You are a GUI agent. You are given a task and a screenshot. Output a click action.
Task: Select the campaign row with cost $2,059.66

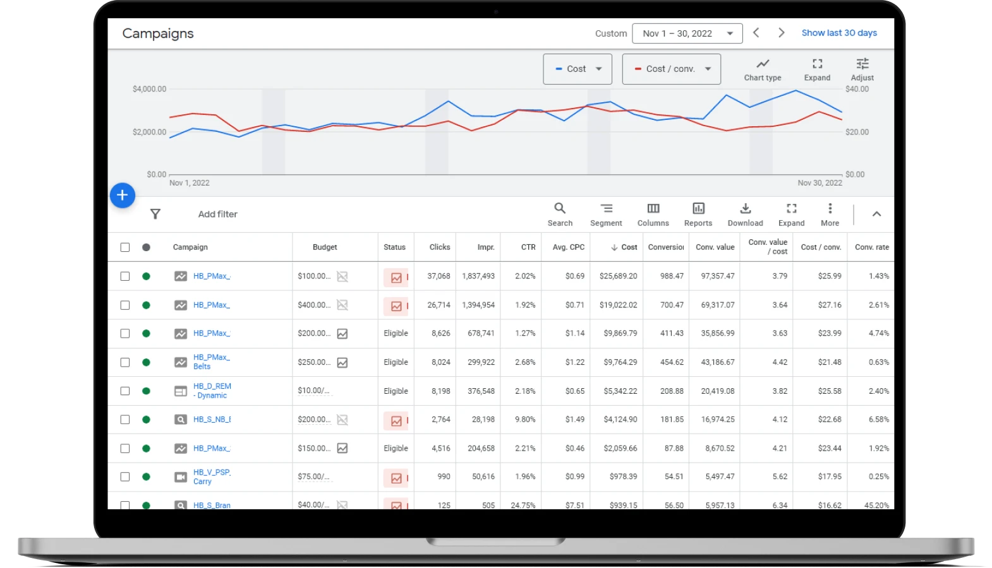(x=125, y=449)
